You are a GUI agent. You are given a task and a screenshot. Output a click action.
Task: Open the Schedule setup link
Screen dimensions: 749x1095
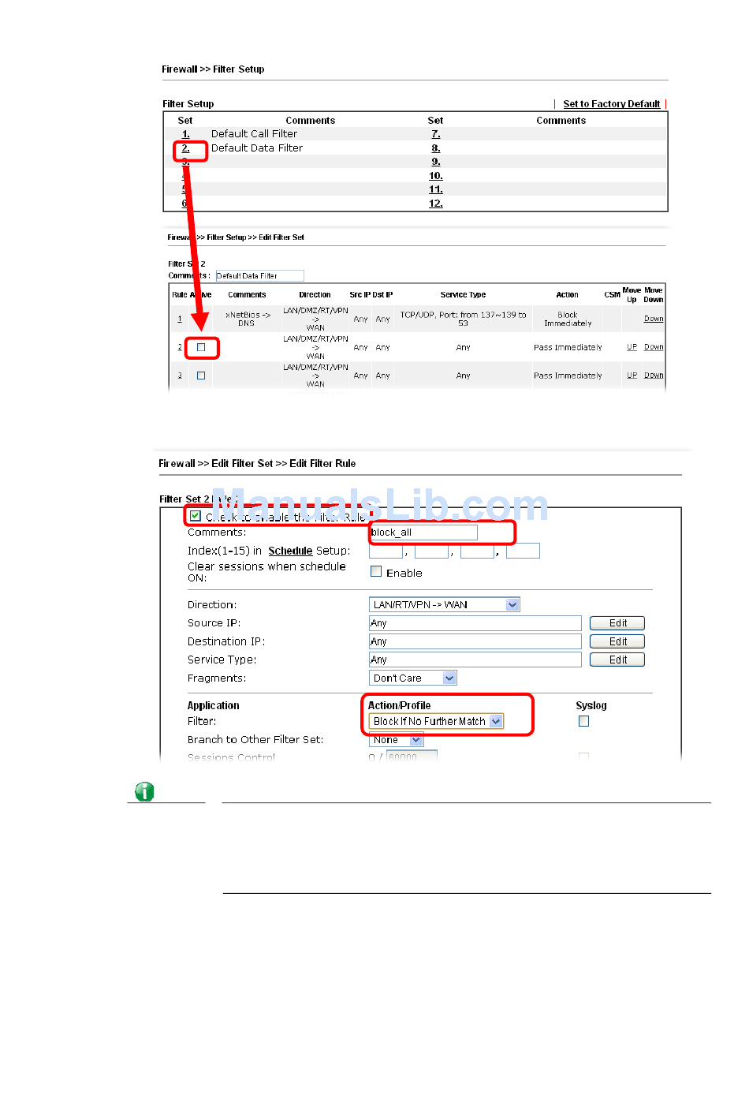click(x=290, y=551)
